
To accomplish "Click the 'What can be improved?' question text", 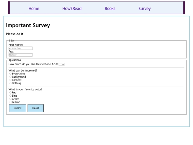I will [23, 71].
